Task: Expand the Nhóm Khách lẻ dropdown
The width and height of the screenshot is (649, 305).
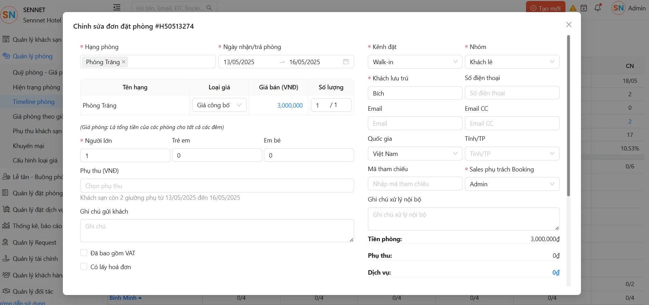Action: click(512, 62)
